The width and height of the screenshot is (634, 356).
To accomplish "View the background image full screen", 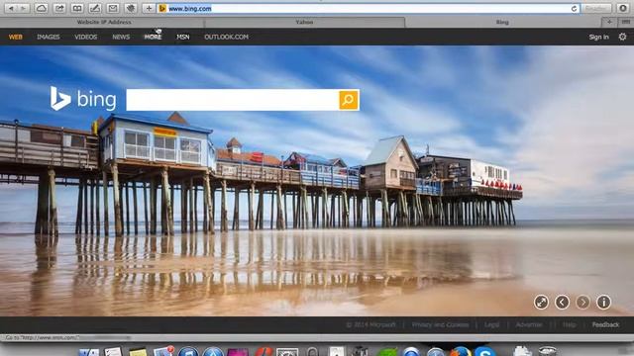I will tap(541, 302).
